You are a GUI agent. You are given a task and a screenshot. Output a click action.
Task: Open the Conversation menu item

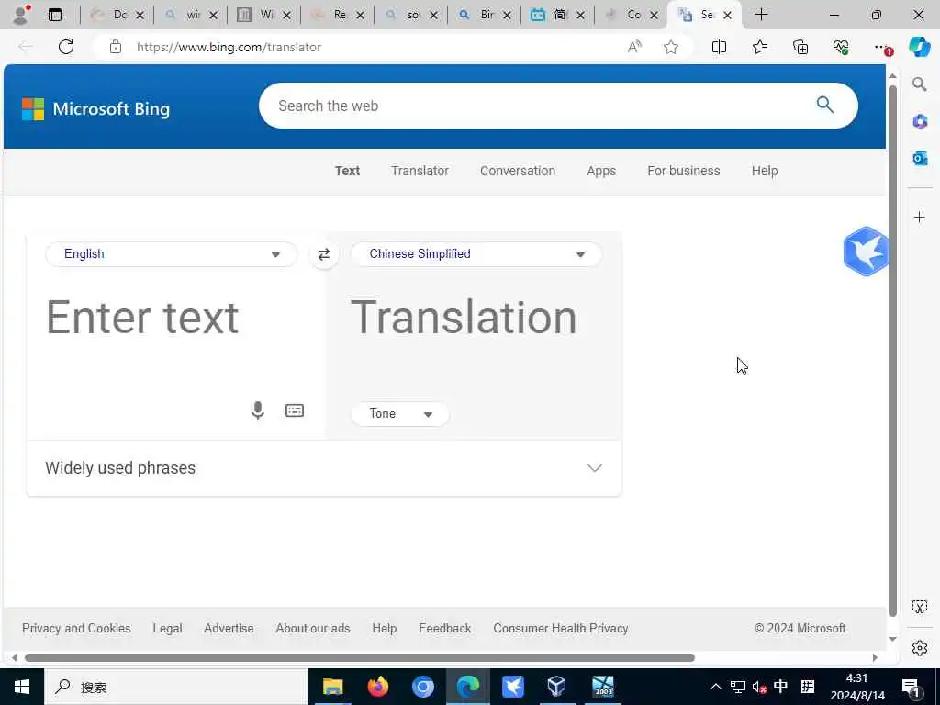click(518, 171)
